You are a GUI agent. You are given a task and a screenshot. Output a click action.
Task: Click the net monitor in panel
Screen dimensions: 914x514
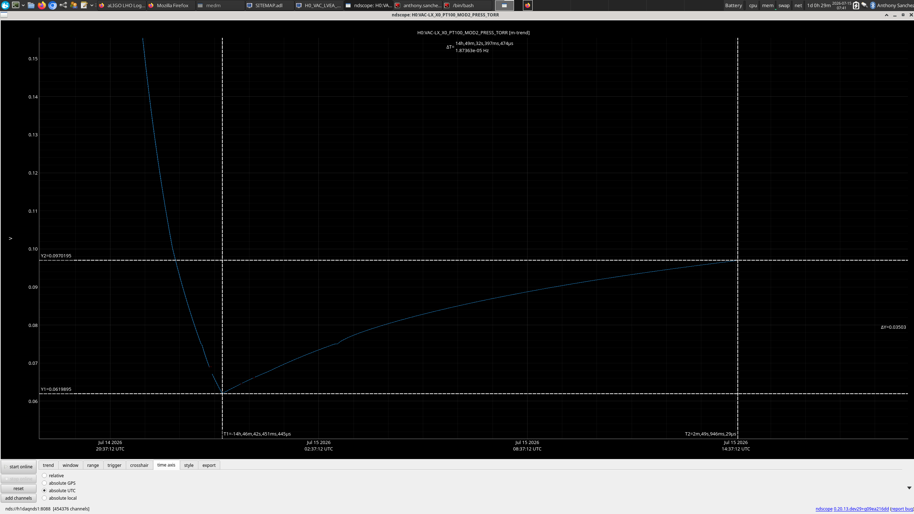pyautogui.click(x=798, y=5)
